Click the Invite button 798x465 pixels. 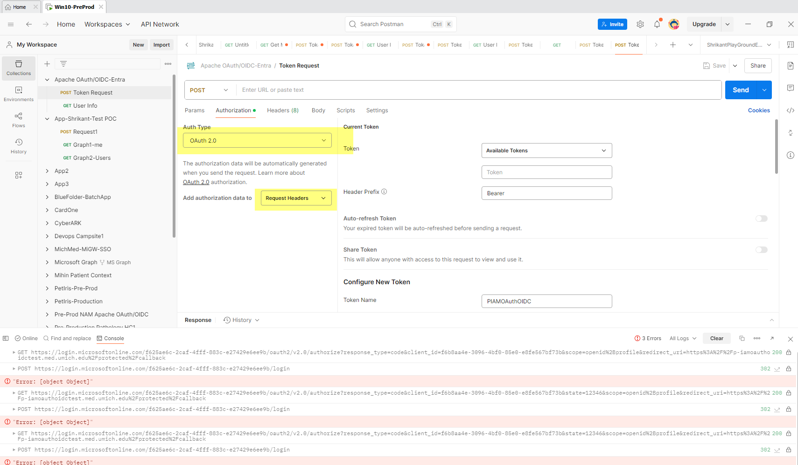point(612,24)
